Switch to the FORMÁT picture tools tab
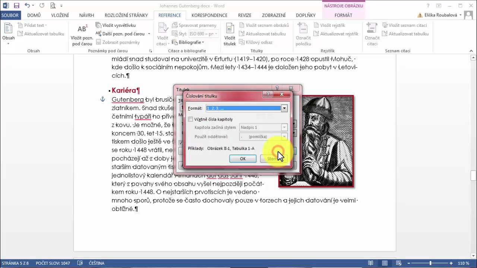The width and height of the screenshot is (477, 268). [x=343, y=15]
